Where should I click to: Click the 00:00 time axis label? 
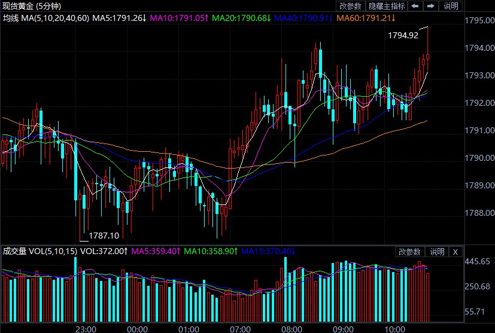[137, 329]
